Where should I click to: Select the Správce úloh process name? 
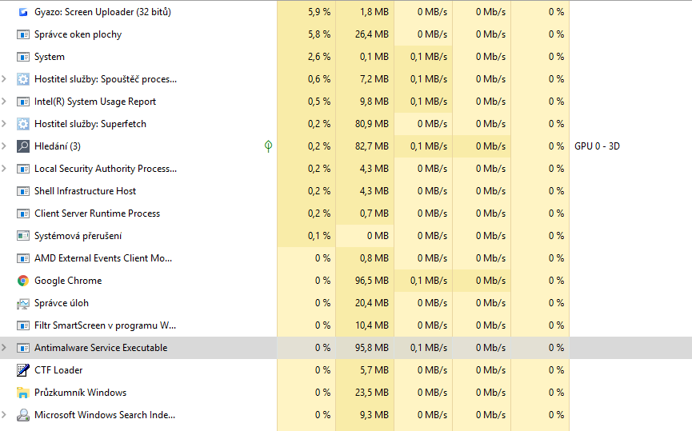62,303
